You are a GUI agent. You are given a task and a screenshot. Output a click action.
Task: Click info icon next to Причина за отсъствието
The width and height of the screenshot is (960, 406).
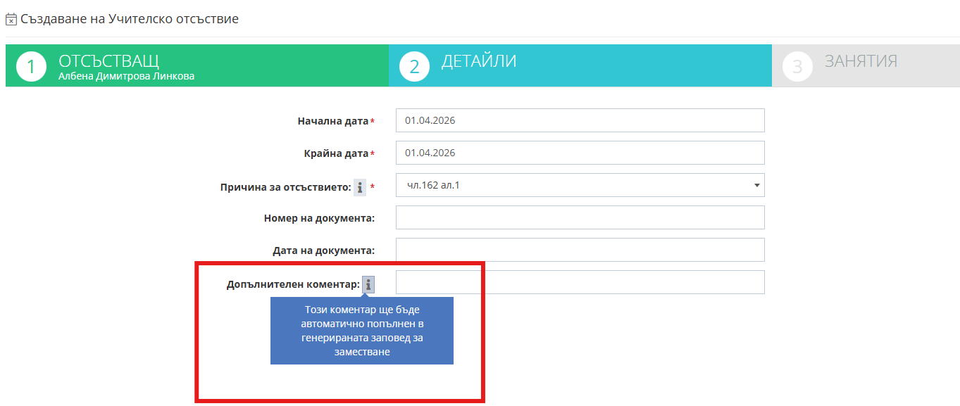pyautogui.click(x=360, y=187)
